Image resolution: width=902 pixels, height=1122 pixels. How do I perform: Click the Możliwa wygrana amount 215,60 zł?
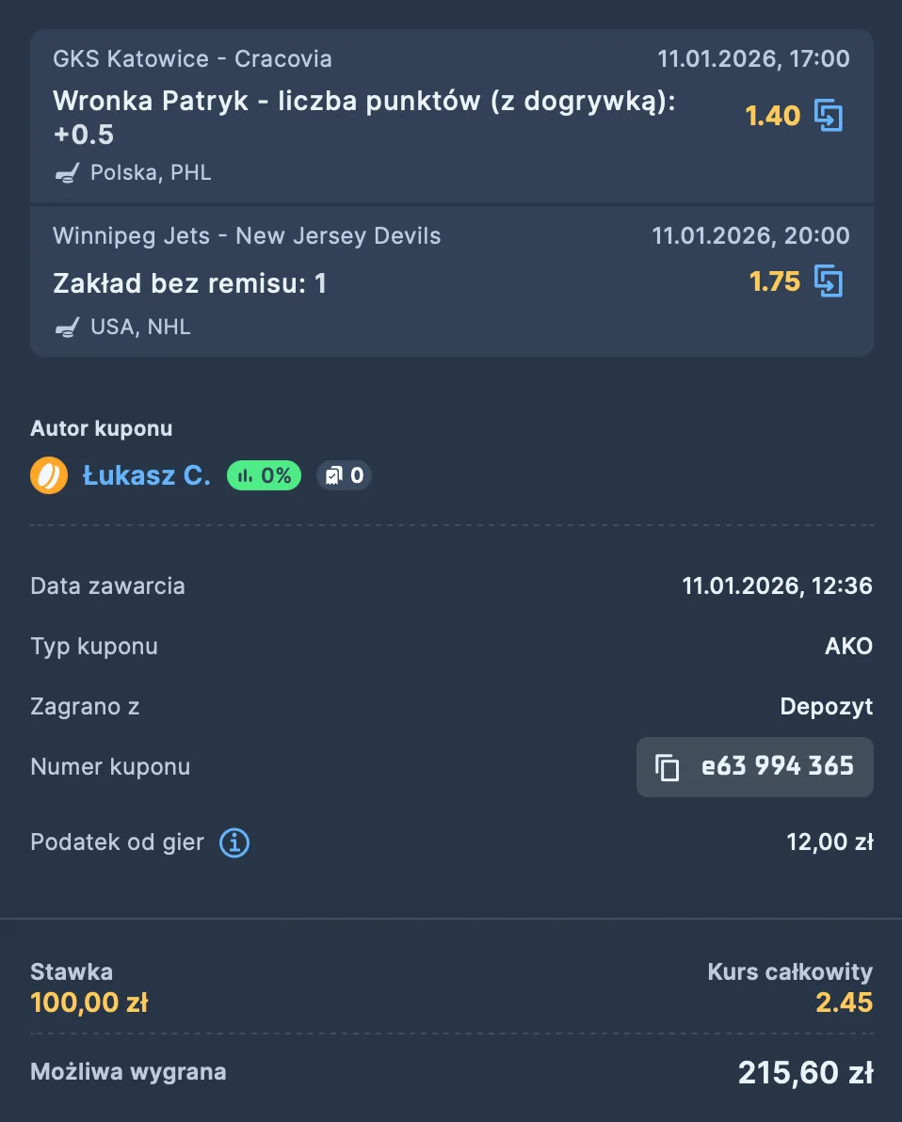tap(805, 1072)
